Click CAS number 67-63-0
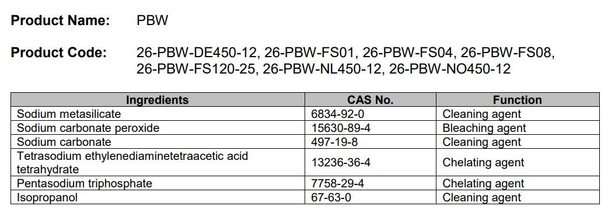The height and width of the screenshot is (213, 615). (x=331, y=197)
